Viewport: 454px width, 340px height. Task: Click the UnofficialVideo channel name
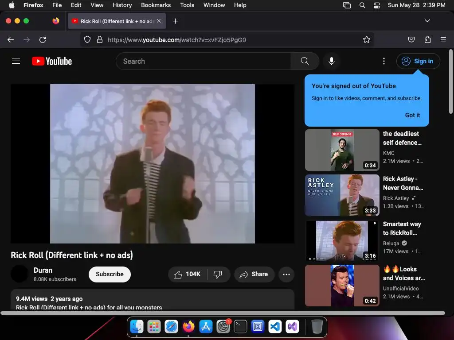coord(401,288)
